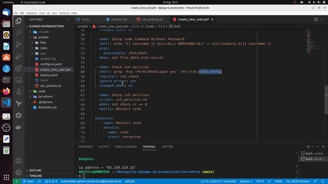Switch to the PROBLEMS panel tab
This screenshot has width=328, height=184.
click(x=86, y=147)
